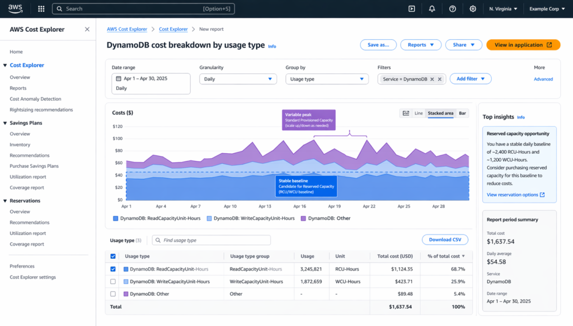Open the Group by Usage type dropdown
The image size is (573, 326).
click(327, 79)
